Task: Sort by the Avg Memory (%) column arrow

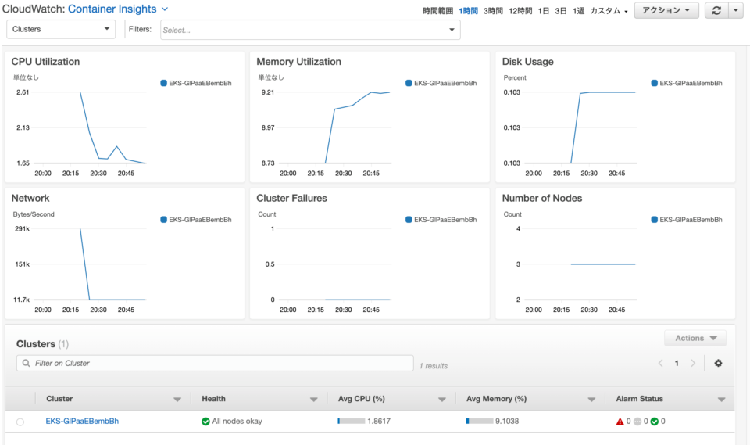Action: (591, 399)
